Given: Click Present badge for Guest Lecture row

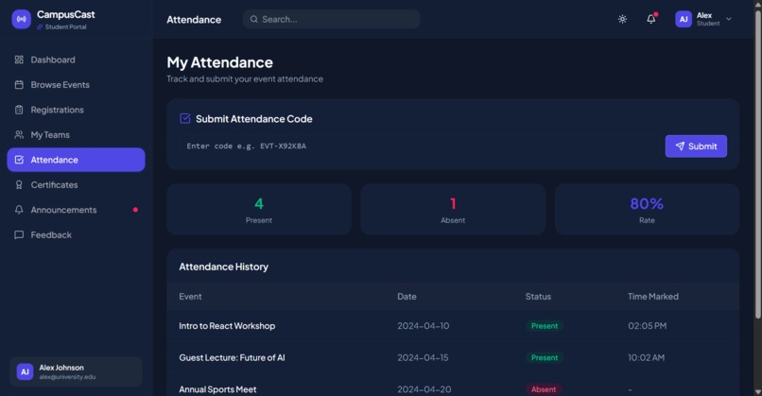Looking at the screenshot, I should point(545,357).
